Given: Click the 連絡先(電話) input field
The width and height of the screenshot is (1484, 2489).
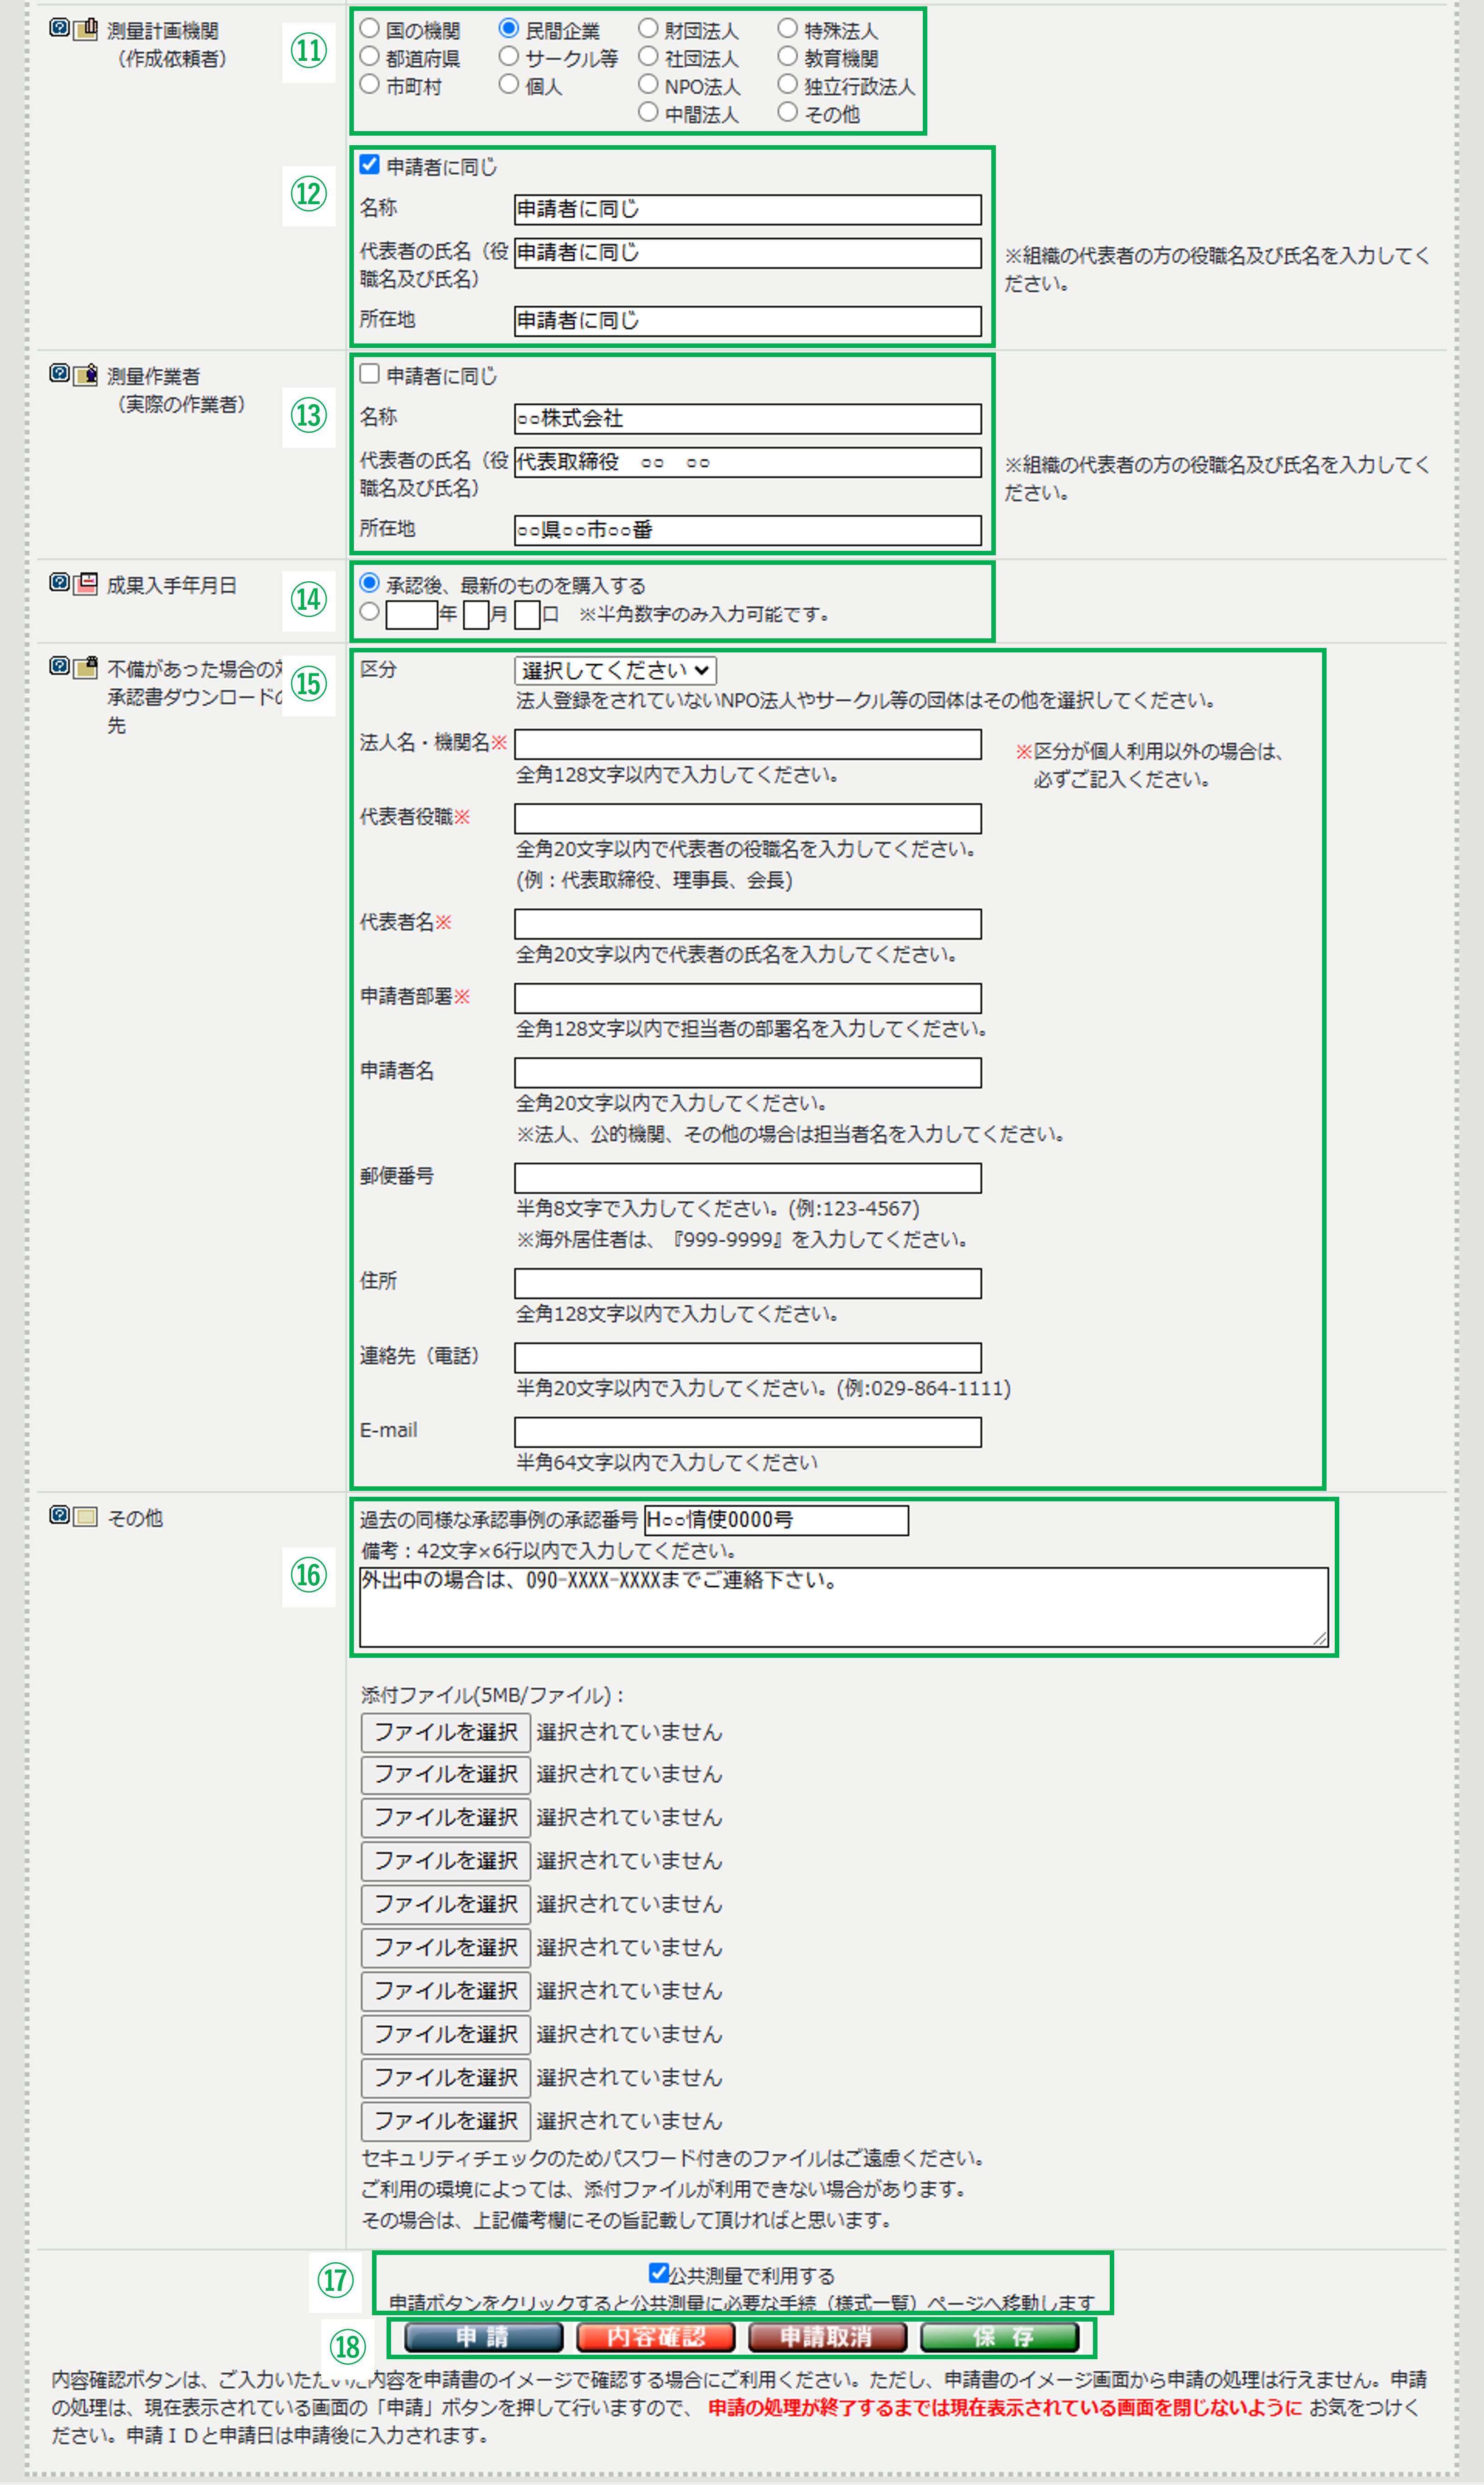Looking at the screenshot, I should pos(747,1359).
